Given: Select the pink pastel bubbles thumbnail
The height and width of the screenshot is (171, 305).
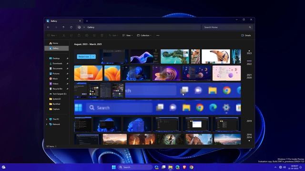Looking at the screenshot, I should pyautogui.click(x=226, y=73).
